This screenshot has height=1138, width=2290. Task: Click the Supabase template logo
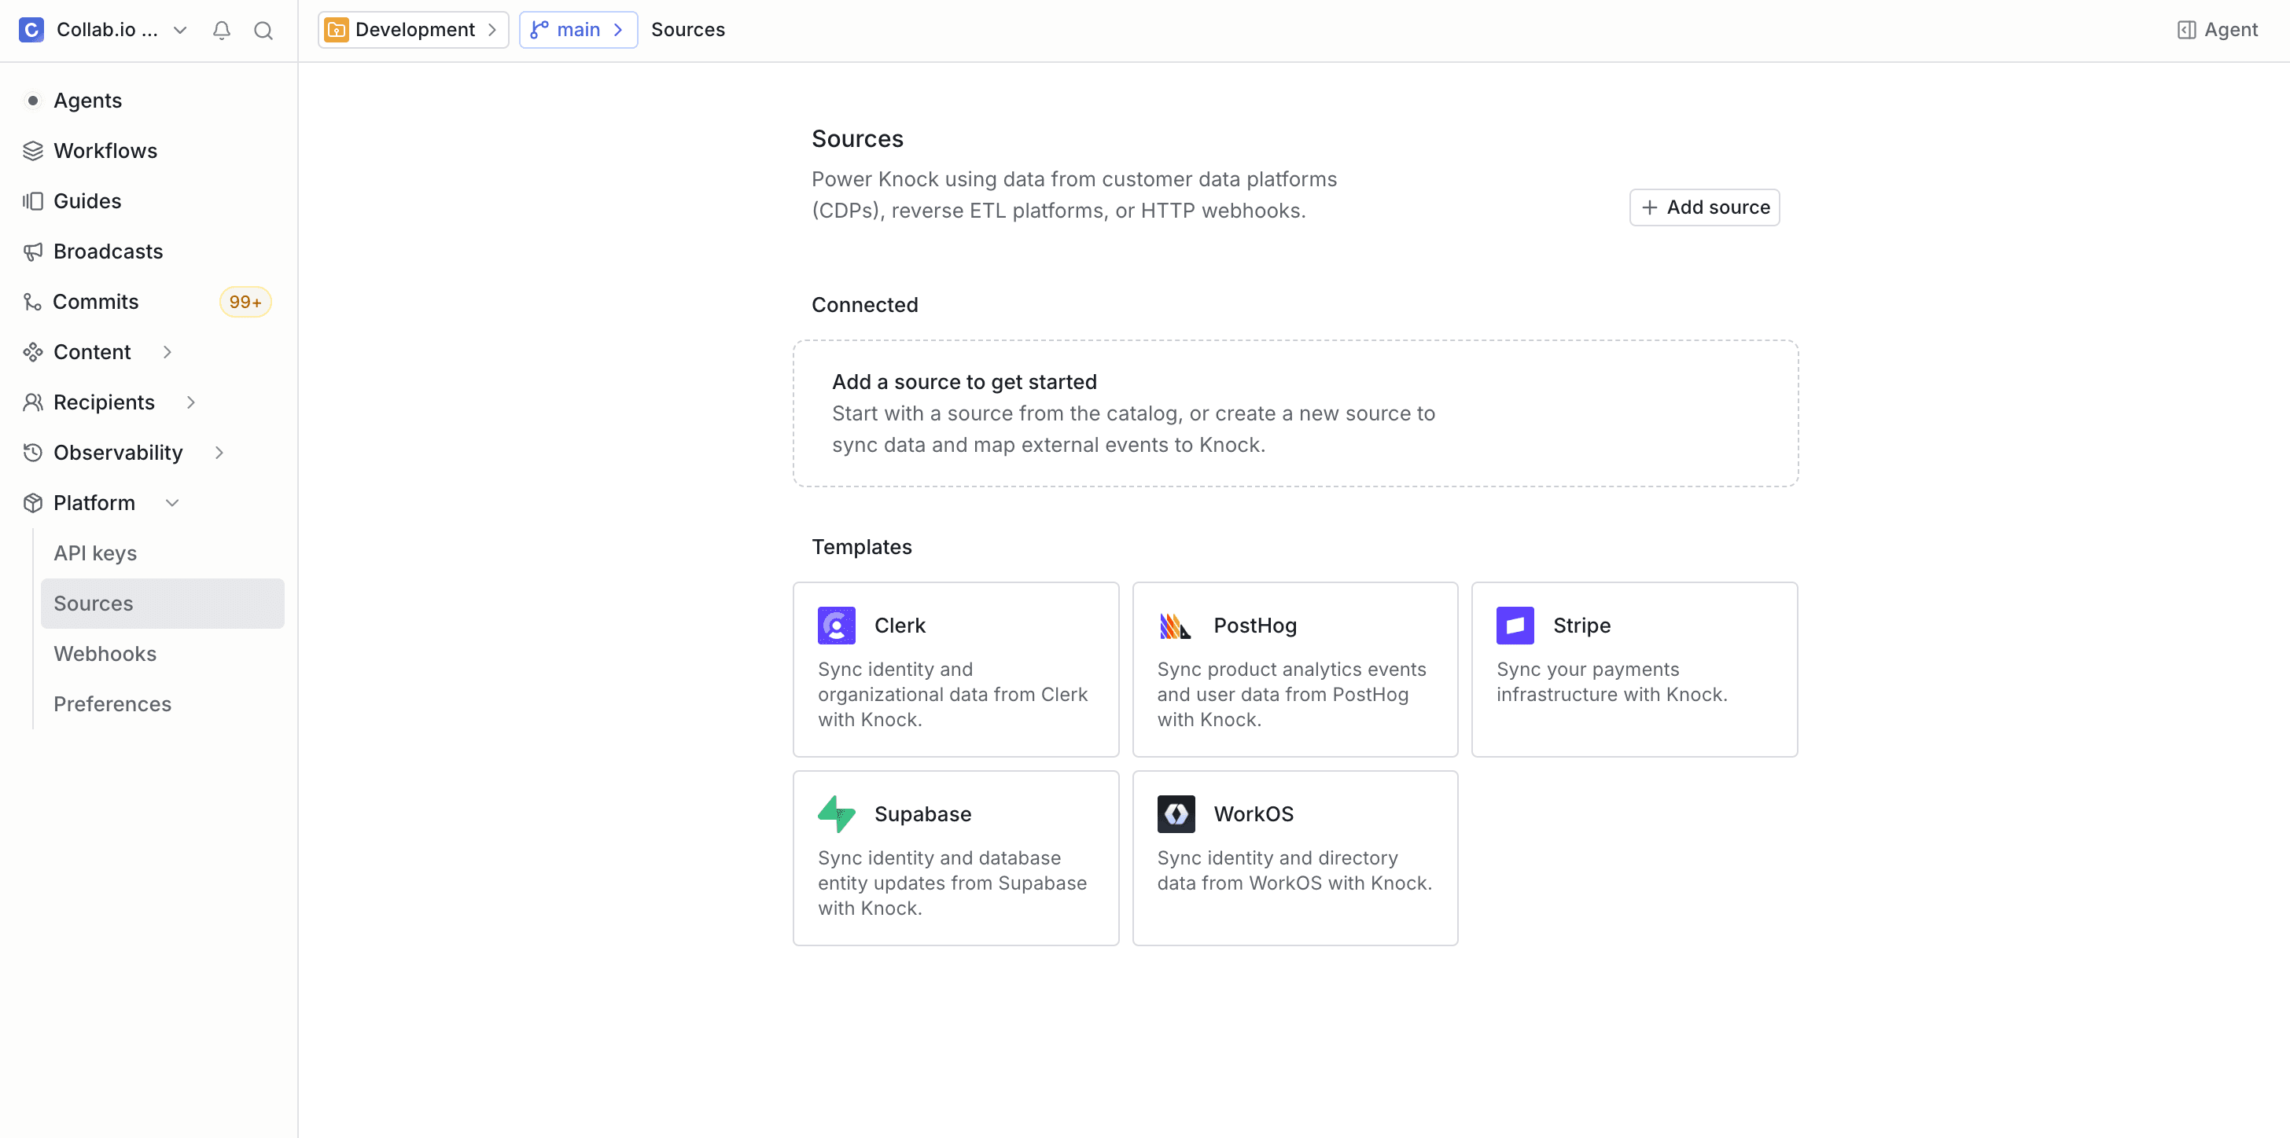coord(836,813)
